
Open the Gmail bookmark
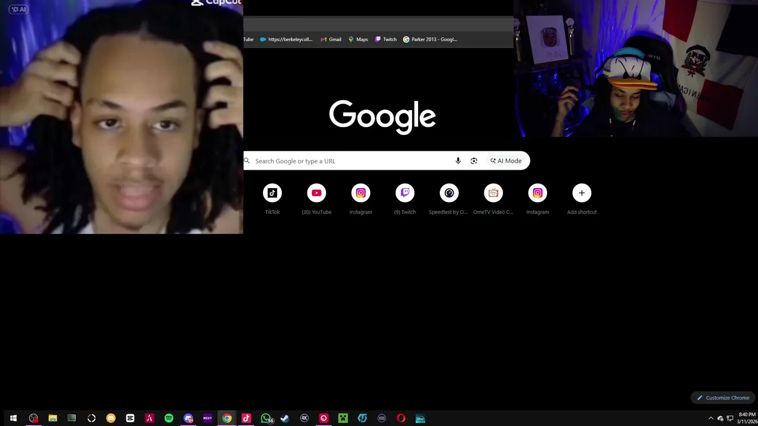[x=330, y=39]
